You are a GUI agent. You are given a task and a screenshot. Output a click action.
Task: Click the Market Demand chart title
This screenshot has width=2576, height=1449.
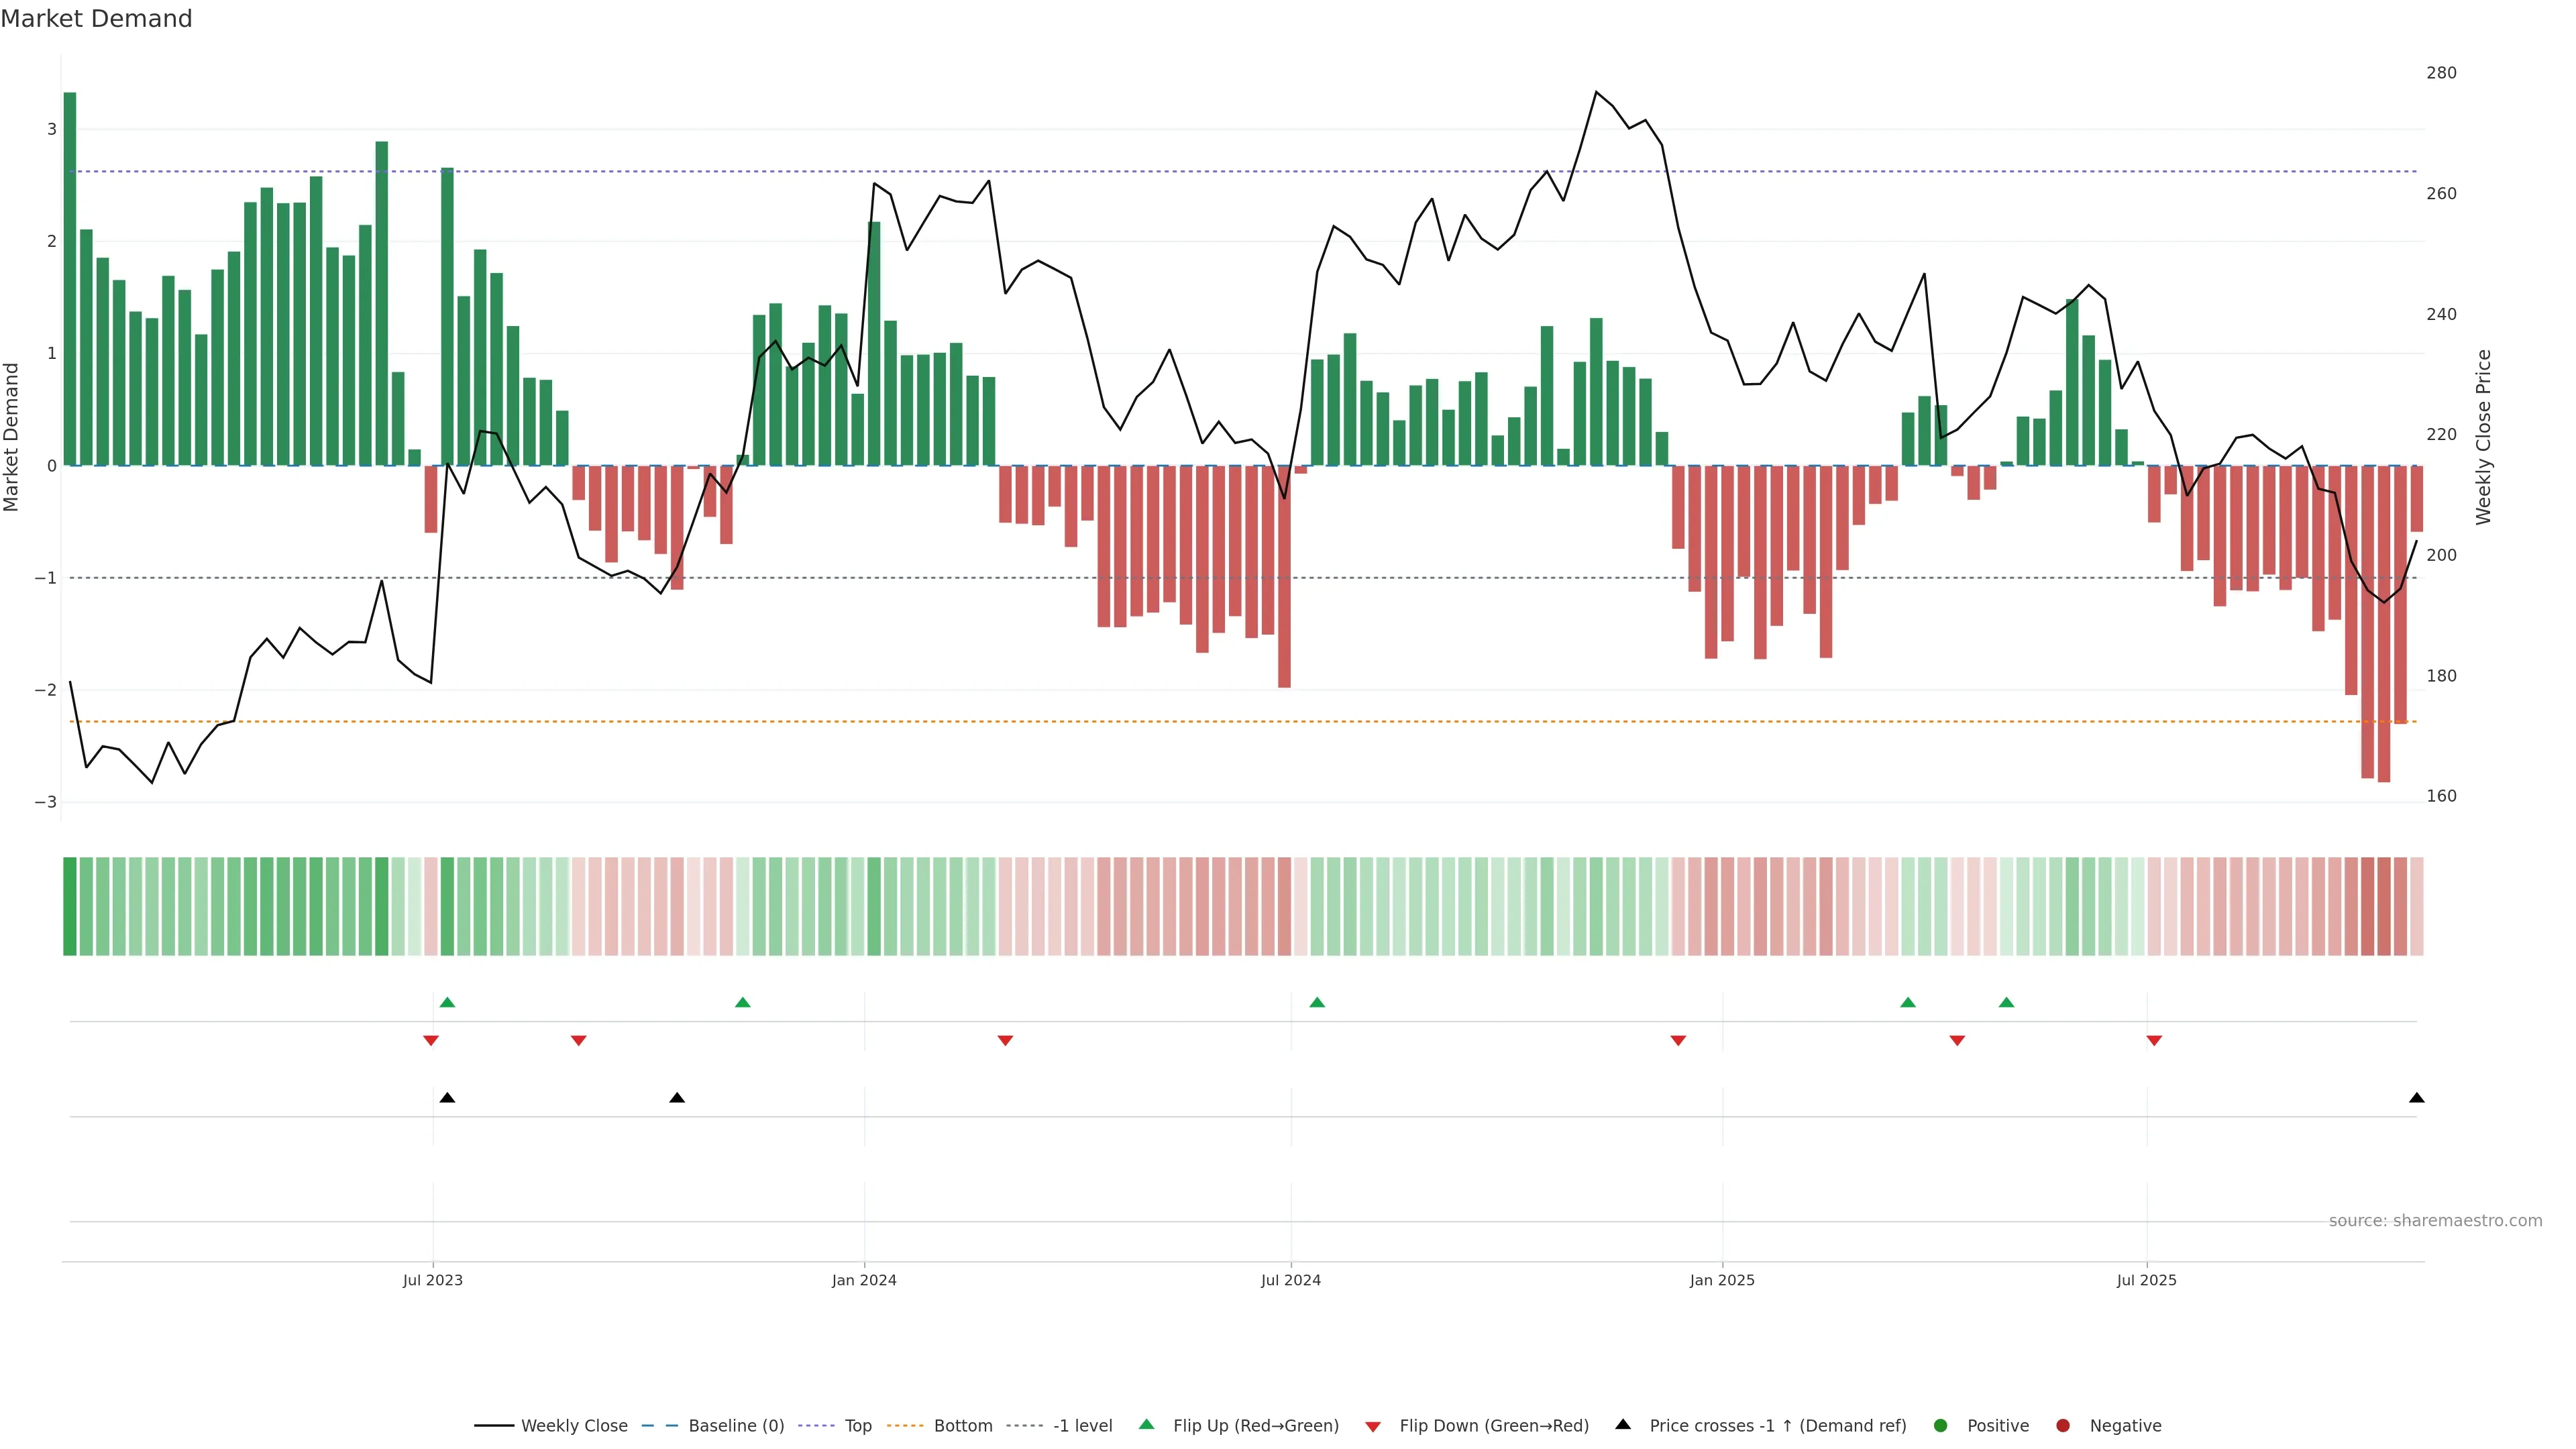coord(96,19)
